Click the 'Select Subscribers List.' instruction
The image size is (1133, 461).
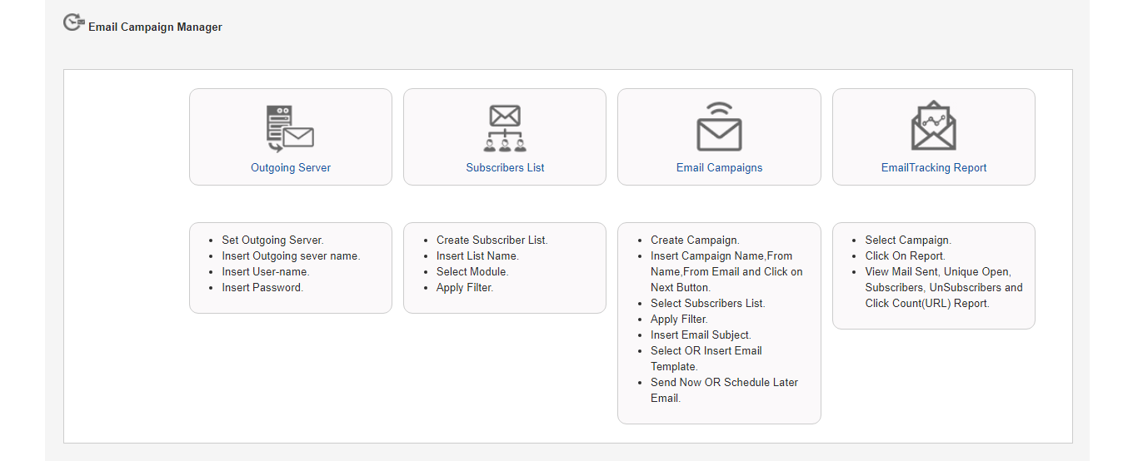coord(707,303)
